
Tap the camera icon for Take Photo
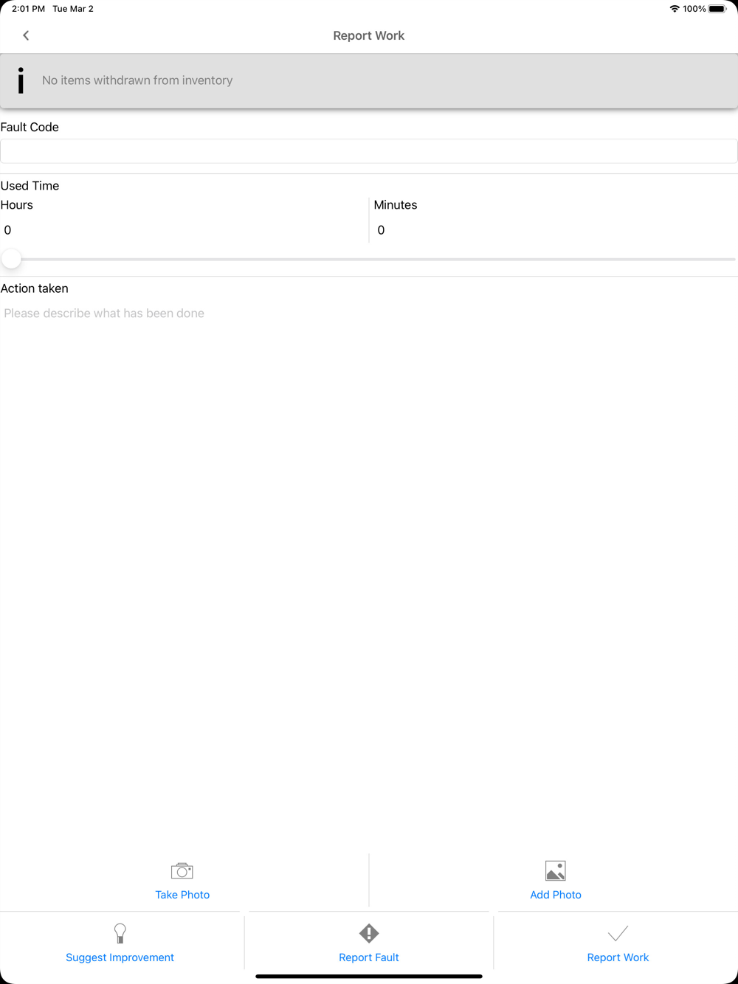coord(182,871)
